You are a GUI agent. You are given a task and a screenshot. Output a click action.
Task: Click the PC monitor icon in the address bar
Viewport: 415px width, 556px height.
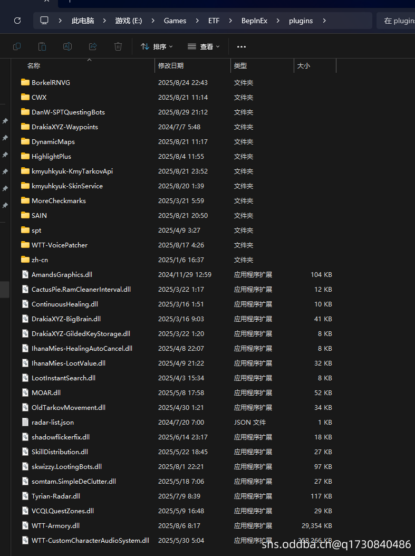point(44,20)
